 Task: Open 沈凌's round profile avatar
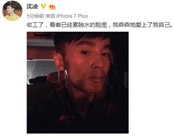point(12,11)
